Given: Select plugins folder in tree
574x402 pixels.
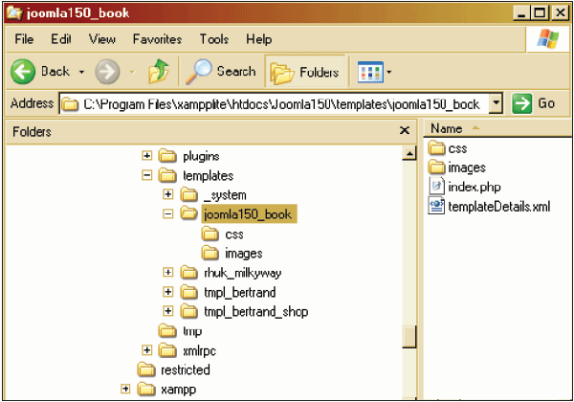Looking at the screenshot, I should coord(201,157).
